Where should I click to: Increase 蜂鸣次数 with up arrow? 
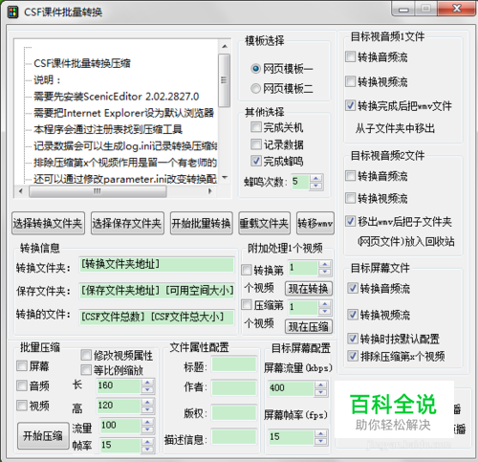pos(315,179)
